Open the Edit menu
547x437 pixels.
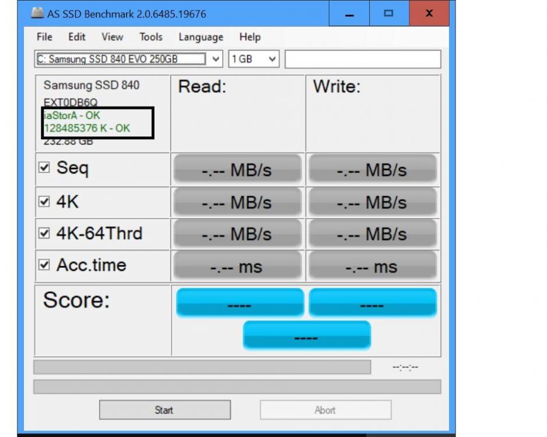[77, 37]
